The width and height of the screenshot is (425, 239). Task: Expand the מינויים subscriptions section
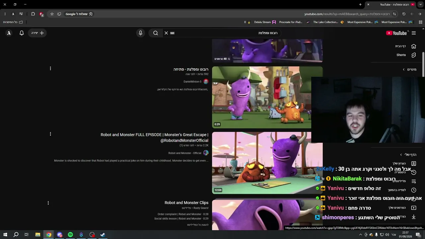pyautogui.click(x=410, y=69)
